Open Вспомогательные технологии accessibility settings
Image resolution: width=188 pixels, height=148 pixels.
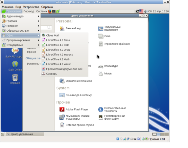[x=112, y=109]
